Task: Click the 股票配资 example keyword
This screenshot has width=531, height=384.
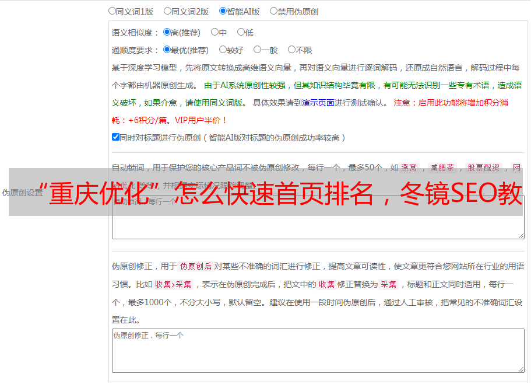Action: 484,167
